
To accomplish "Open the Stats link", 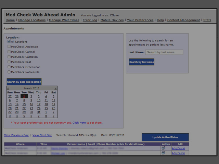I will (207, 20).
